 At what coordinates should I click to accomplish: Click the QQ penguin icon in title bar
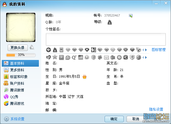click(5, 4)
